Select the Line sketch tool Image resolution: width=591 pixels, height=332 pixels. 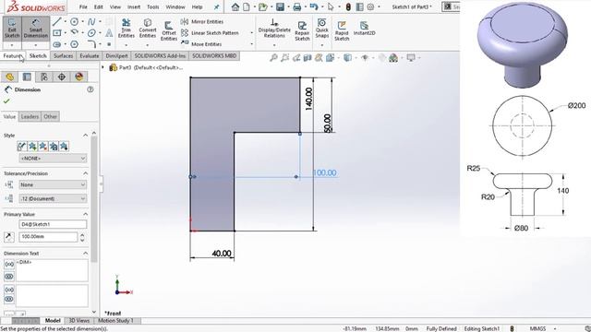click(57, 21)
